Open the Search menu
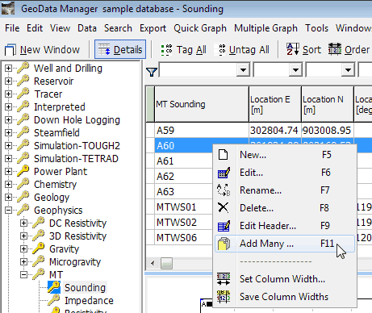 [x=118, y=28]
